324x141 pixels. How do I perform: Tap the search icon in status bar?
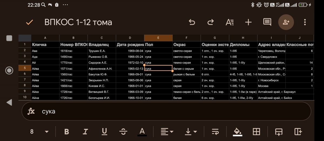(43, 5)
